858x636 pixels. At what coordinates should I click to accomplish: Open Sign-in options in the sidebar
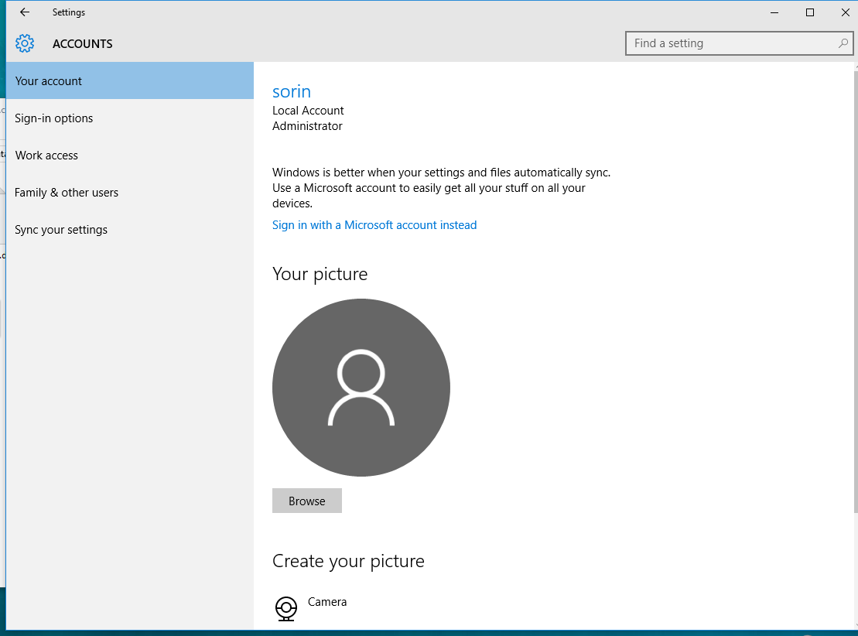[x=54, y=118]
